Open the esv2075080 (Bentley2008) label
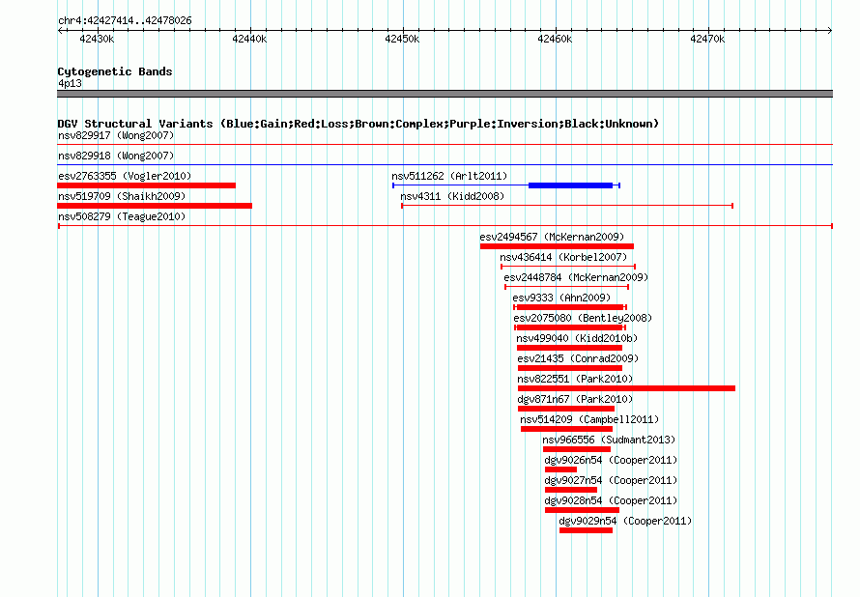This screenshot has width=860, height=597. [583, 318]
